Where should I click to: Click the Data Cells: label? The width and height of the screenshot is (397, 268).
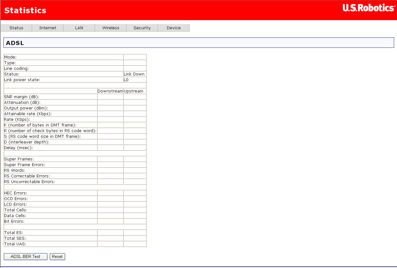click(x=15, y=216)
